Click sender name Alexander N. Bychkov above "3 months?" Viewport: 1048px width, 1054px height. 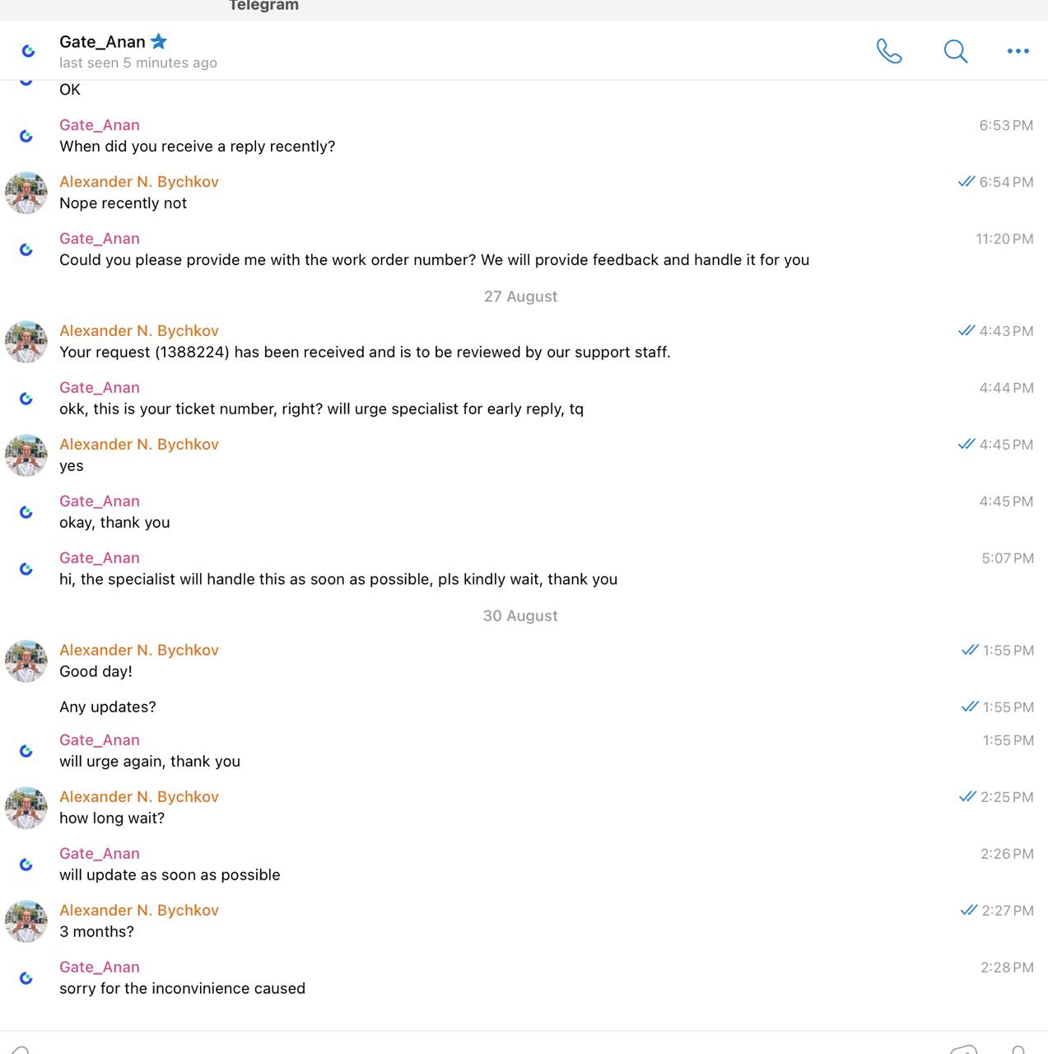coord(139,910)
